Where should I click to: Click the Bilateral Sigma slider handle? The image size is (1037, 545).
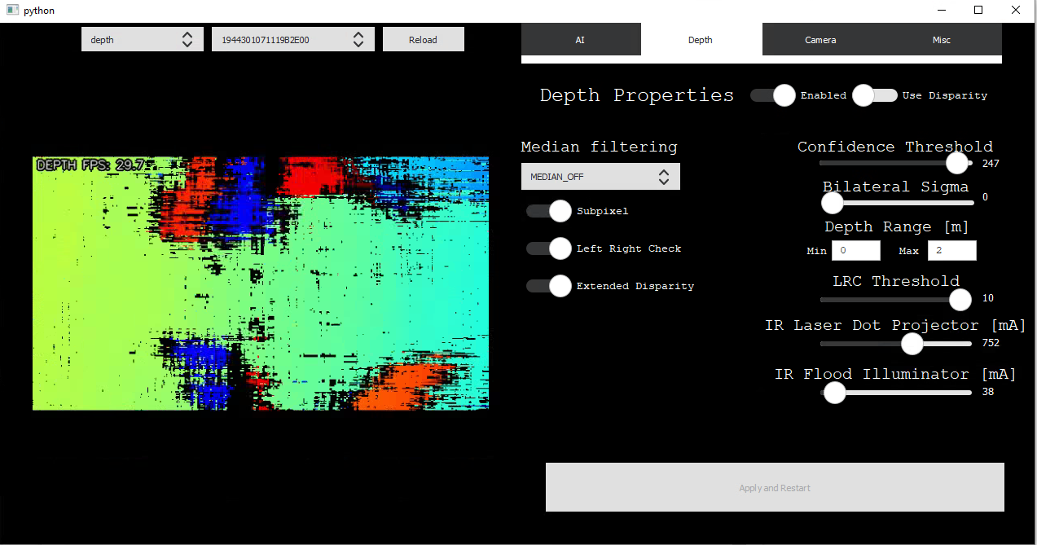point(832,202)
